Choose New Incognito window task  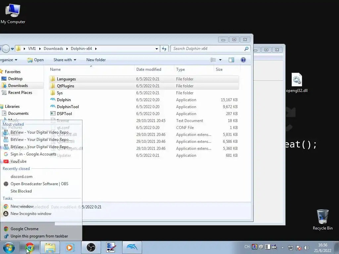pyautogui.click(x=31, y=214)
